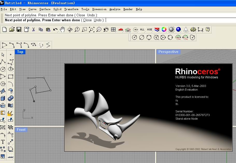This screenshot has width=236, height=163.
Task: Click the Help question mark icon
Action: point(208,29)
